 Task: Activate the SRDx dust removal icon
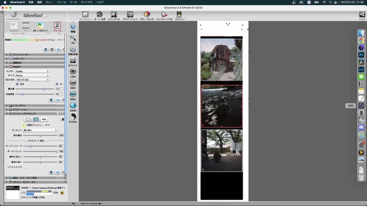[73, 94]
